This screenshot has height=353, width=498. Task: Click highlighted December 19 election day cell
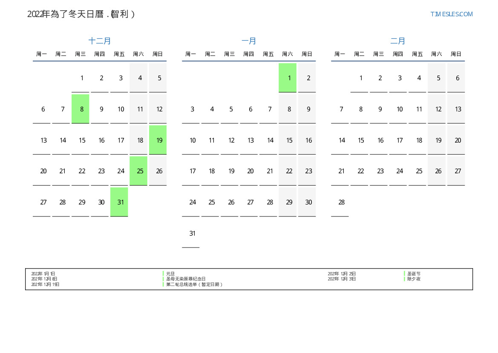click(158, 140)
